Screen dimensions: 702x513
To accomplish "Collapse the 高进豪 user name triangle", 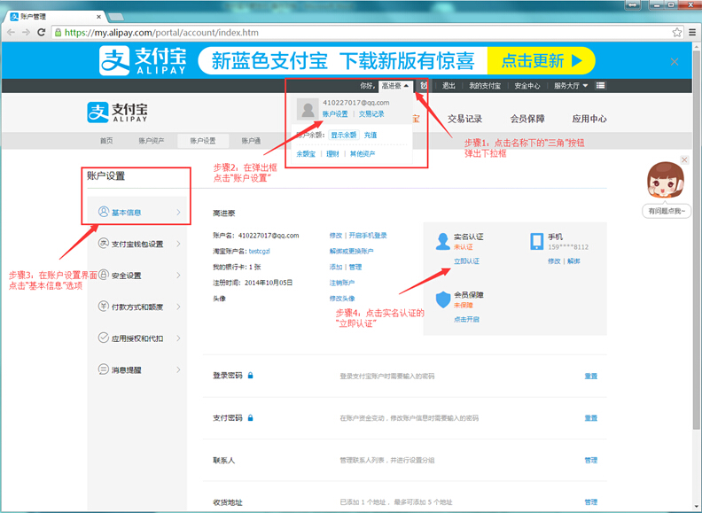I will (406, 85).
